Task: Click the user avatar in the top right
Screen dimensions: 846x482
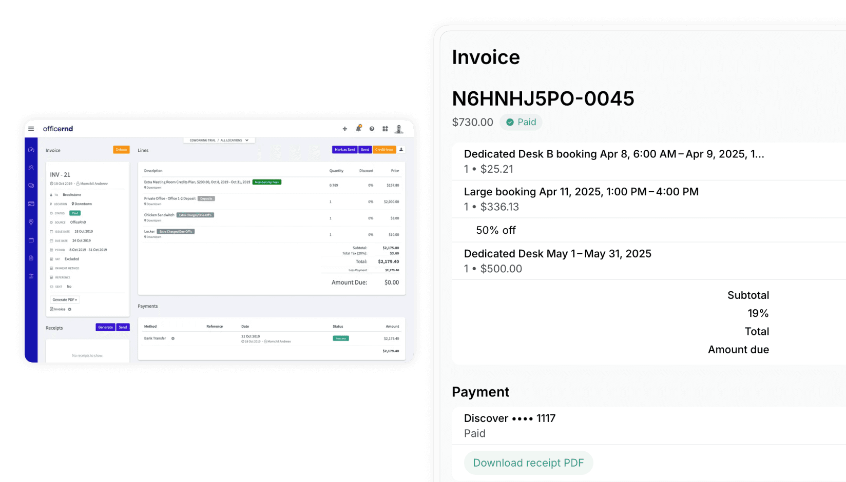Action: point(399,129)
